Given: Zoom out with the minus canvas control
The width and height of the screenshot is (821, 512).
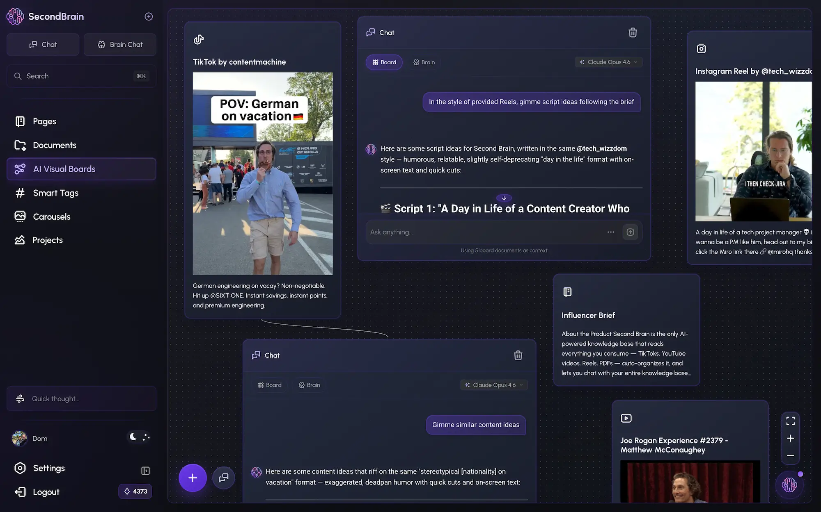Looking at the screenshot, I should pos(791,455).
